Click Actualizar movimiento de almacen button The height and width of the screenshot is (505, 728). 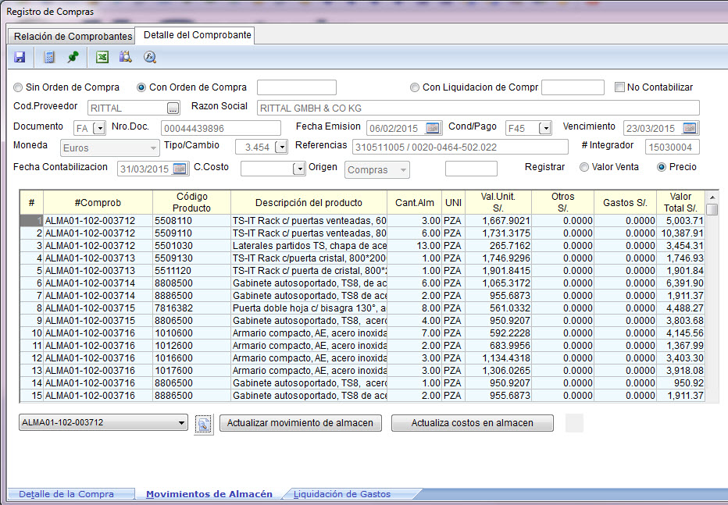pyautogui.click(x=301, y=423)
